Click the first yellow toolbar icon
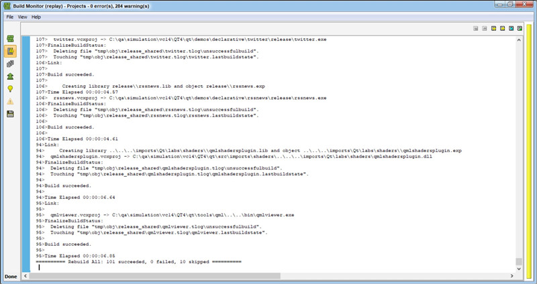The width and height of the screenshot is (537, 284). [493, 29]
